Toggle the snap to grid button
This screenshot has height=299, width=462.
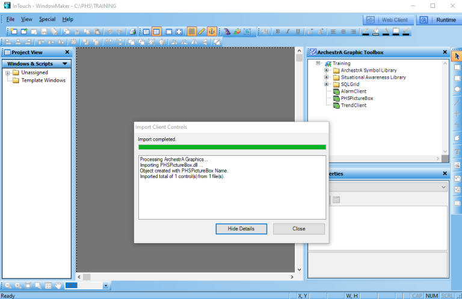click(191, 31)
